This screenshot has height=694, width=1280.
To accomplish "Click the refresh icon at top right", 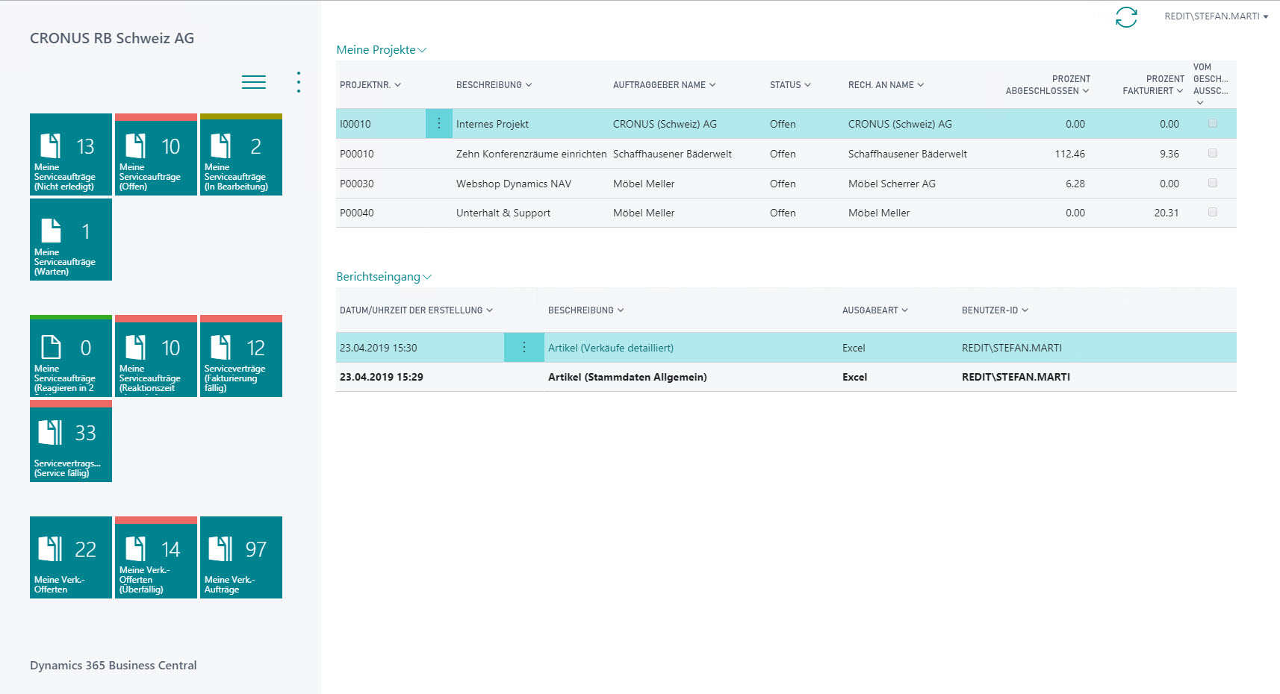I will [1126, 17].
